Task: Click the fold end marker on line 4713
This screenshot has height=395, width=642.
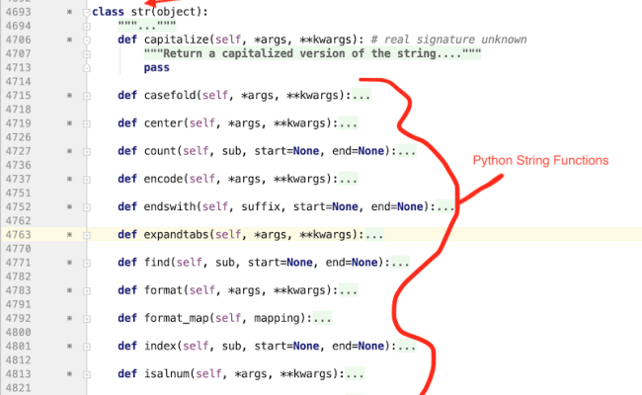Action: [86, 68]
